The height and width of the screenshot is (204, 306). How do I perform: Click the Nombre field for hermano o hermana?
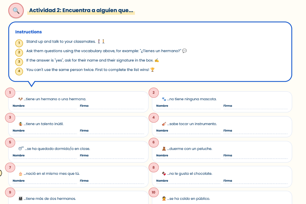point(45,106)
